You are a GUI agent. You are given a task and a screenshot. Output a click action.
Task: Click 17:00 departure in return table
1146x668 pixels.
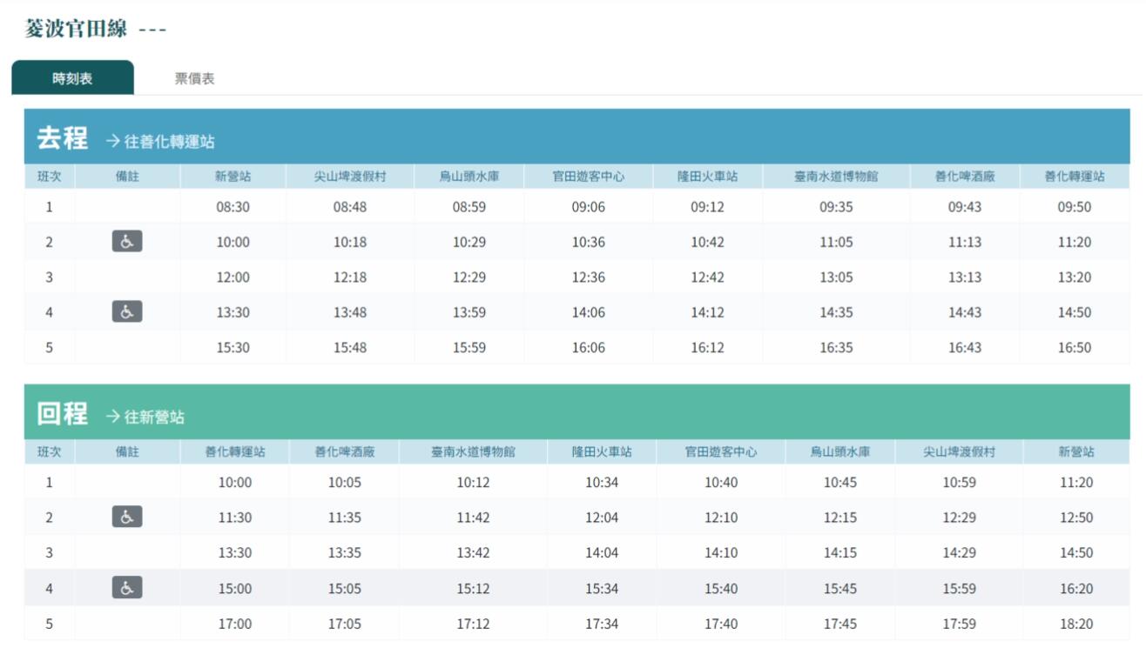tap(234, 624)
